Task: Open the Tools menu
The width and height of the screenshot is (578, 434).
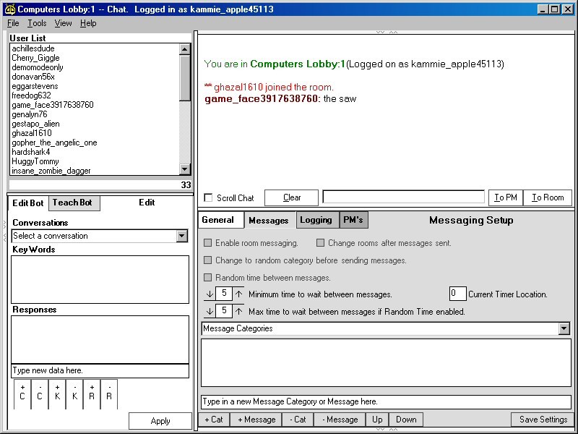Action: pos(37,23)
